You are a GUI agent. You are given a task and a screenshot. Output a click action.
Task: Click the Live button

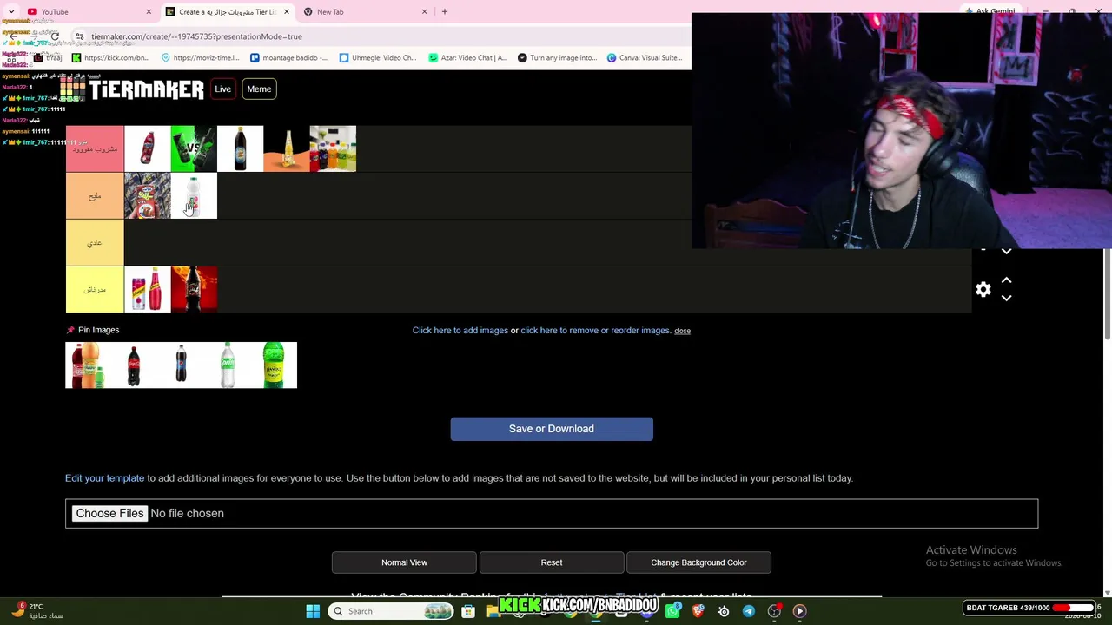223,89
